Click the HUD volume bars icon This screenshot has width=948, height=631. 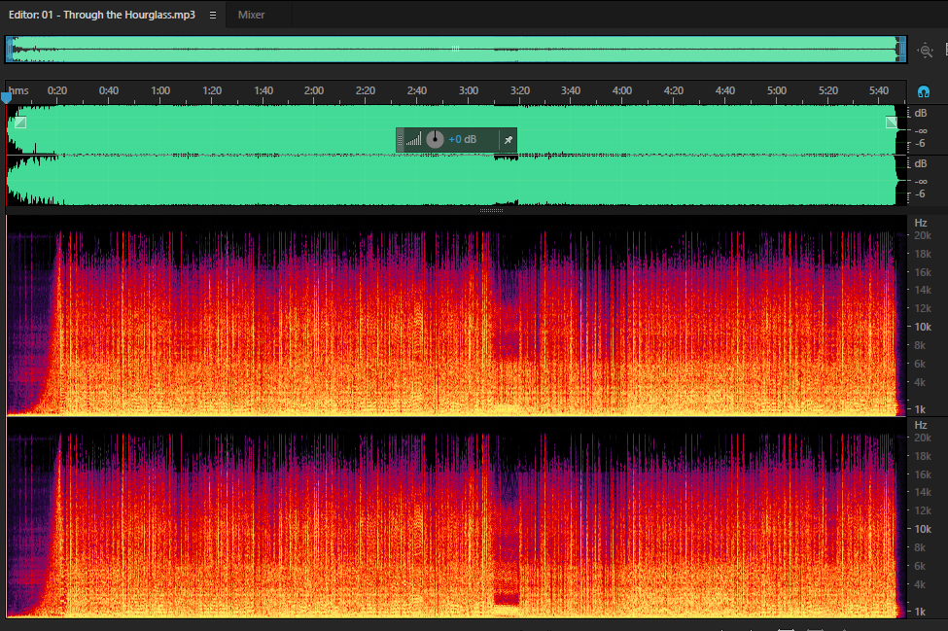coord(413,140)
